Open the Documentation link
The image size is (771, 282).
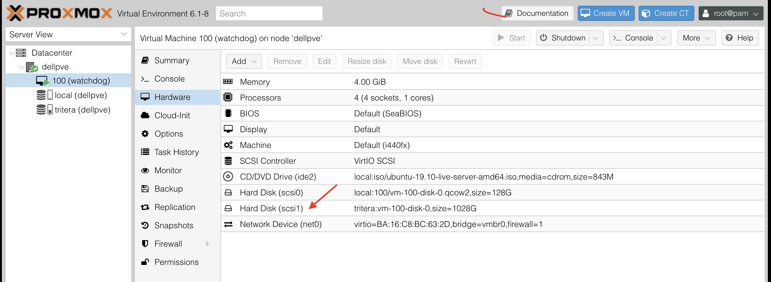point(538,13)
